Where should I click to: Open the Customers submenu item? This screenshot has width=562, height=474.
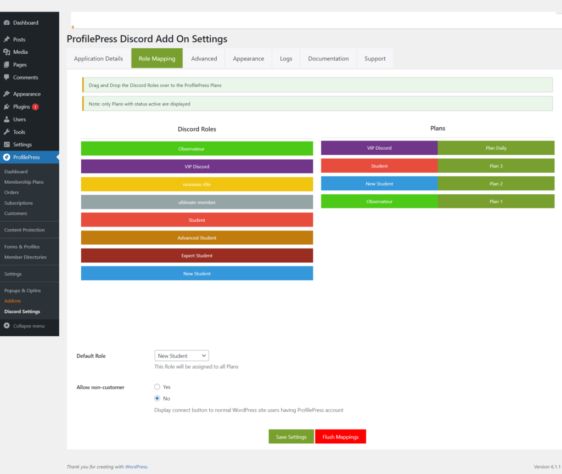[16, 213]
